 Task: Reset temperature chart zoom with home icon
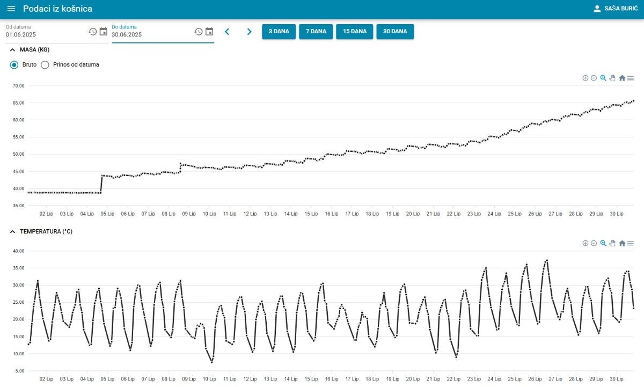(x=622, y=244)
